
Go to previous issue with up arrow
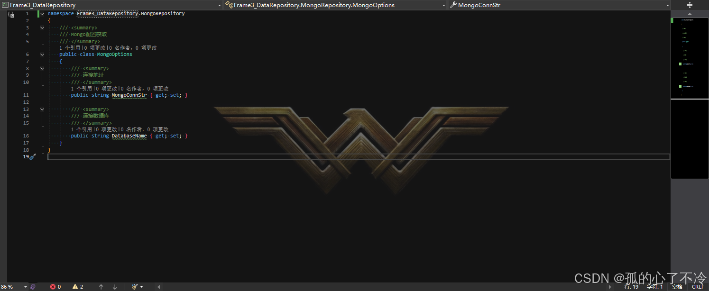tap(101, 287)
